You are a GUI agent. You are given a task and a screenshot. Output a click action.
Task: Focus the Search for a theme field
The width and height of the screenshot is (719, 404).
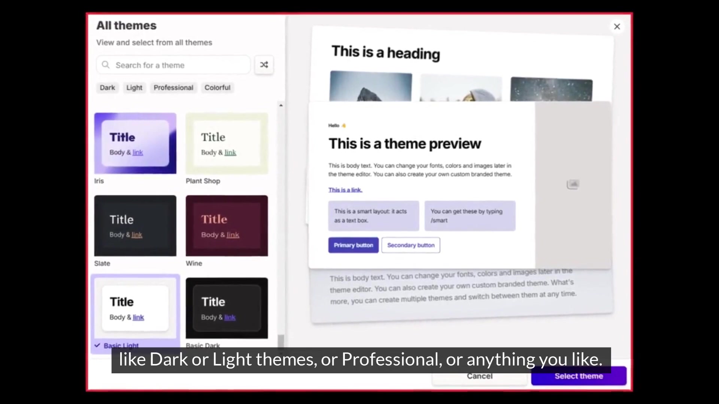pos(173,65)
